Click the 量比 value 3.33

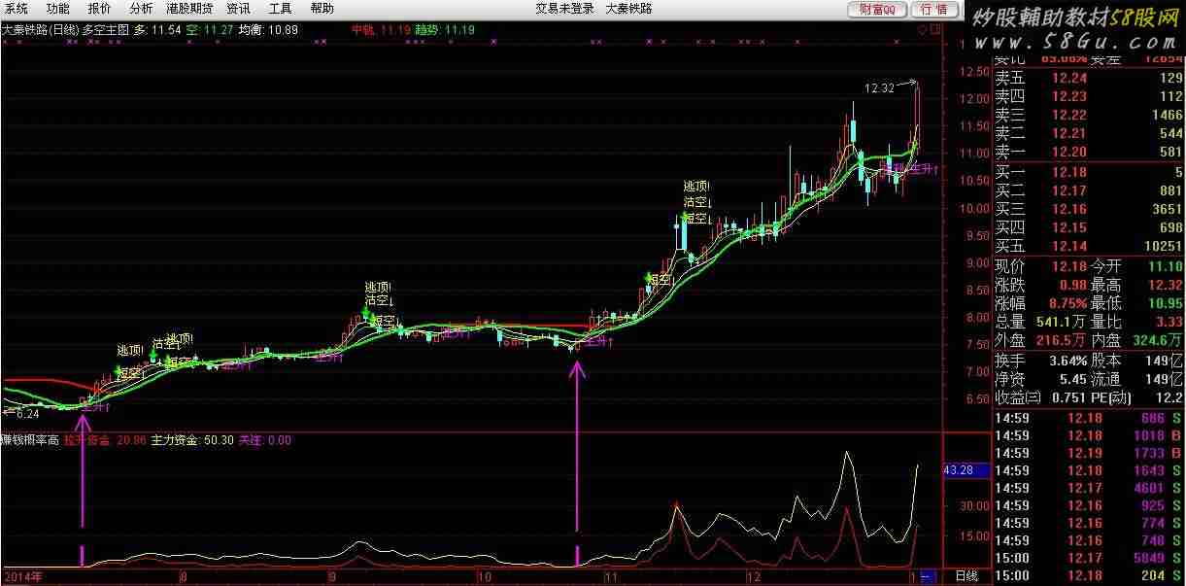[1169, 322]
